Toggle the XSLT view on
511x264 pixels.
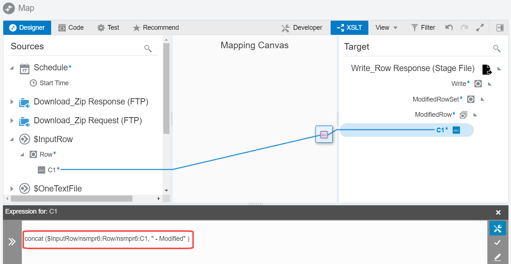point(349,27)
